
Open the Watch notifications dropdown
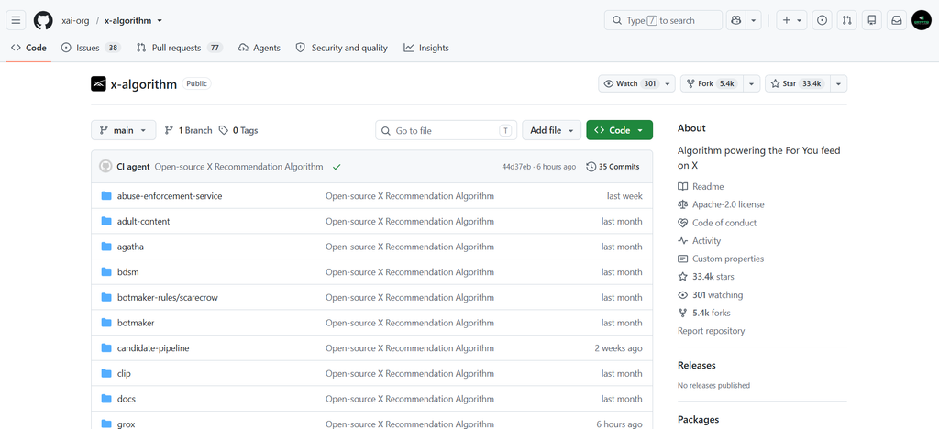tap(636, 83)
